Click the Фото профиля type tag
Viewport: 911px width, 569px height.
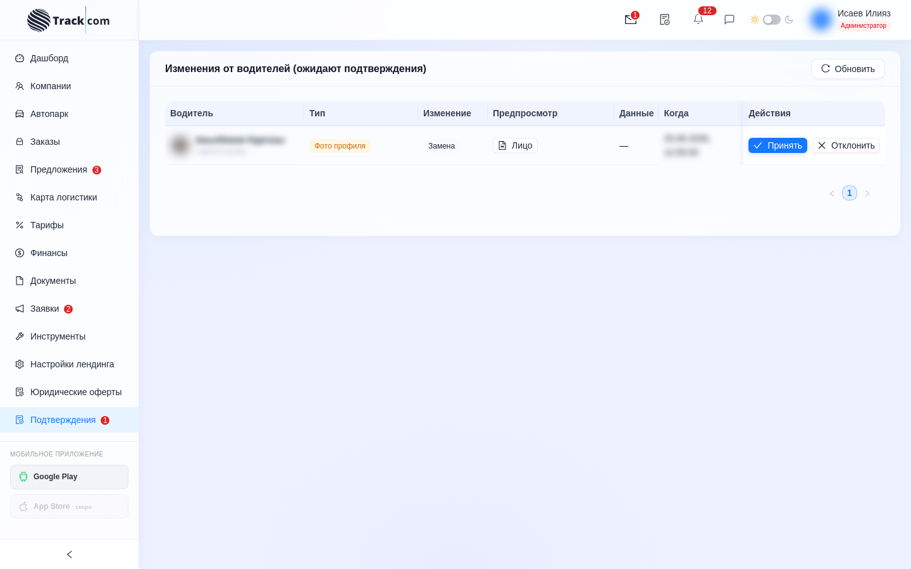[x=340, y=146]
